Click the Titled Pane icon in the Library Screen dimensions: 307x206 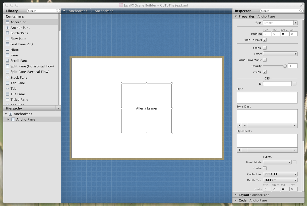(8, 99)
